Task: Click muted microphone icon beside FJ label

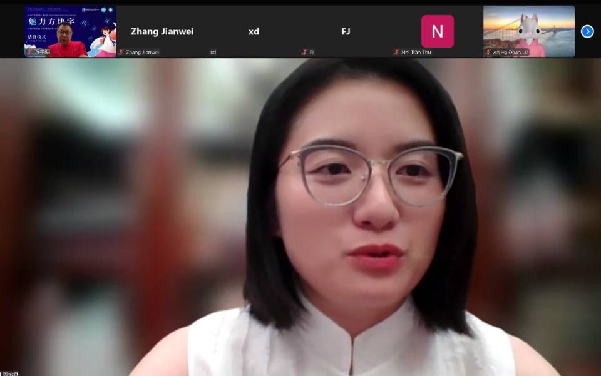Action: (305, 53)
